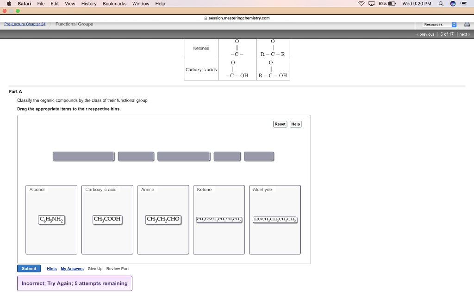
Task: Go to Pre-Lecture Chapter 24 breadcrumb link
Action: click(25, 24)
